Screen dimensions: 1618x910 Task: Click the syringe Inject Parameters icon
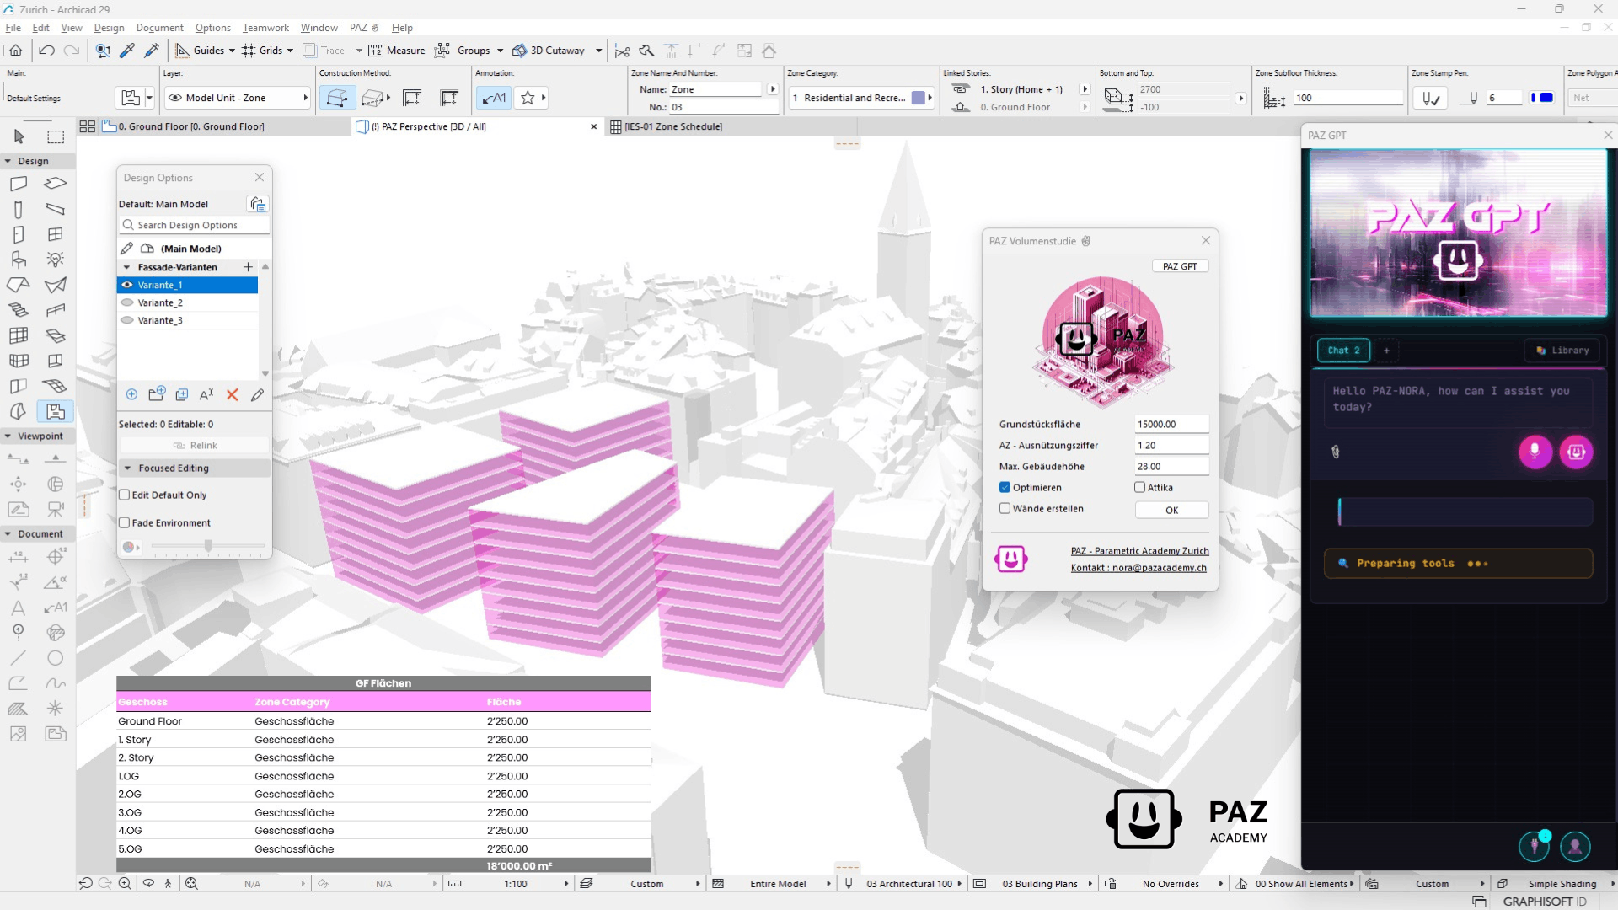click(x=152, y=51)
